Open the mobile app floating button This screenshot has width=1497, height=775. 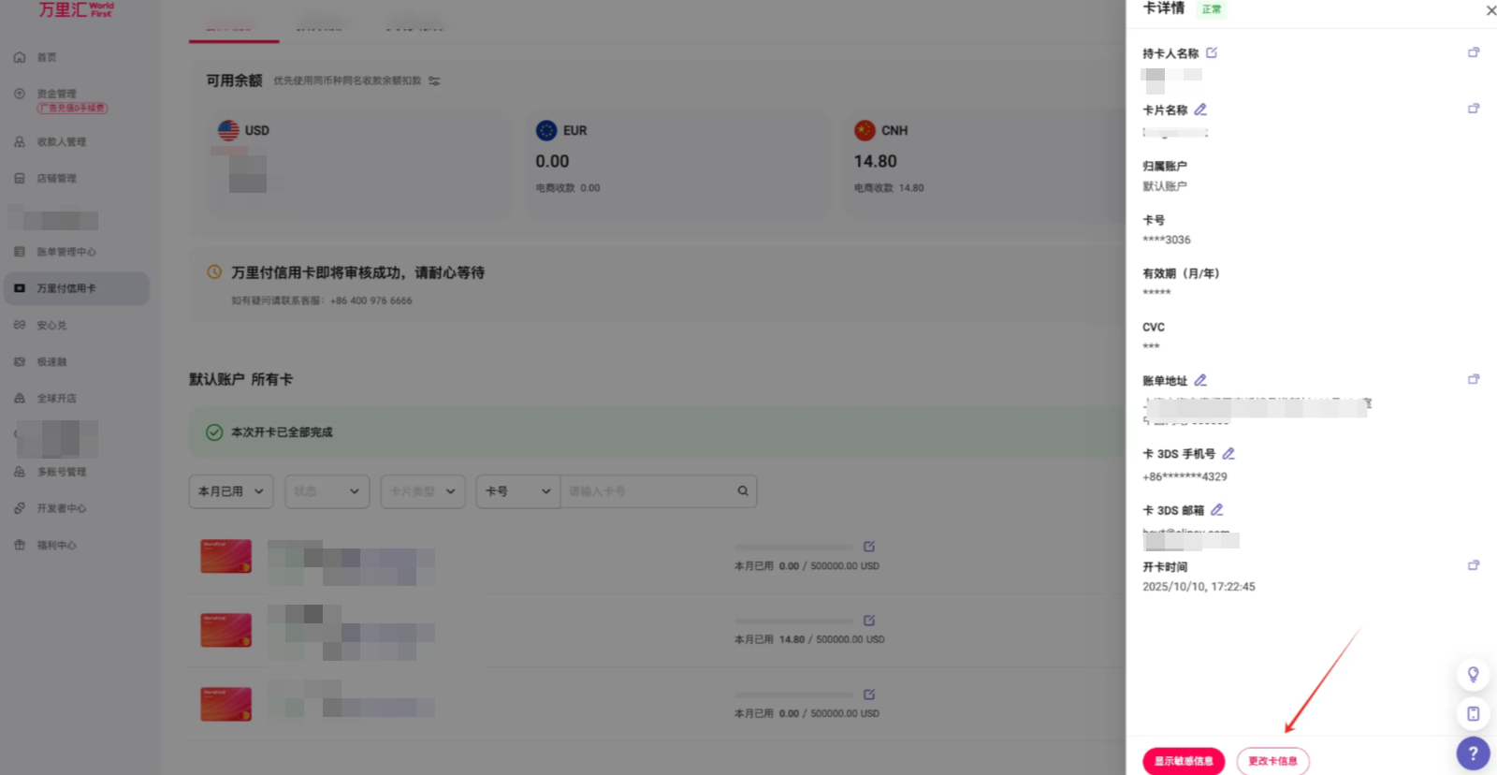[x=1474, y=714]
